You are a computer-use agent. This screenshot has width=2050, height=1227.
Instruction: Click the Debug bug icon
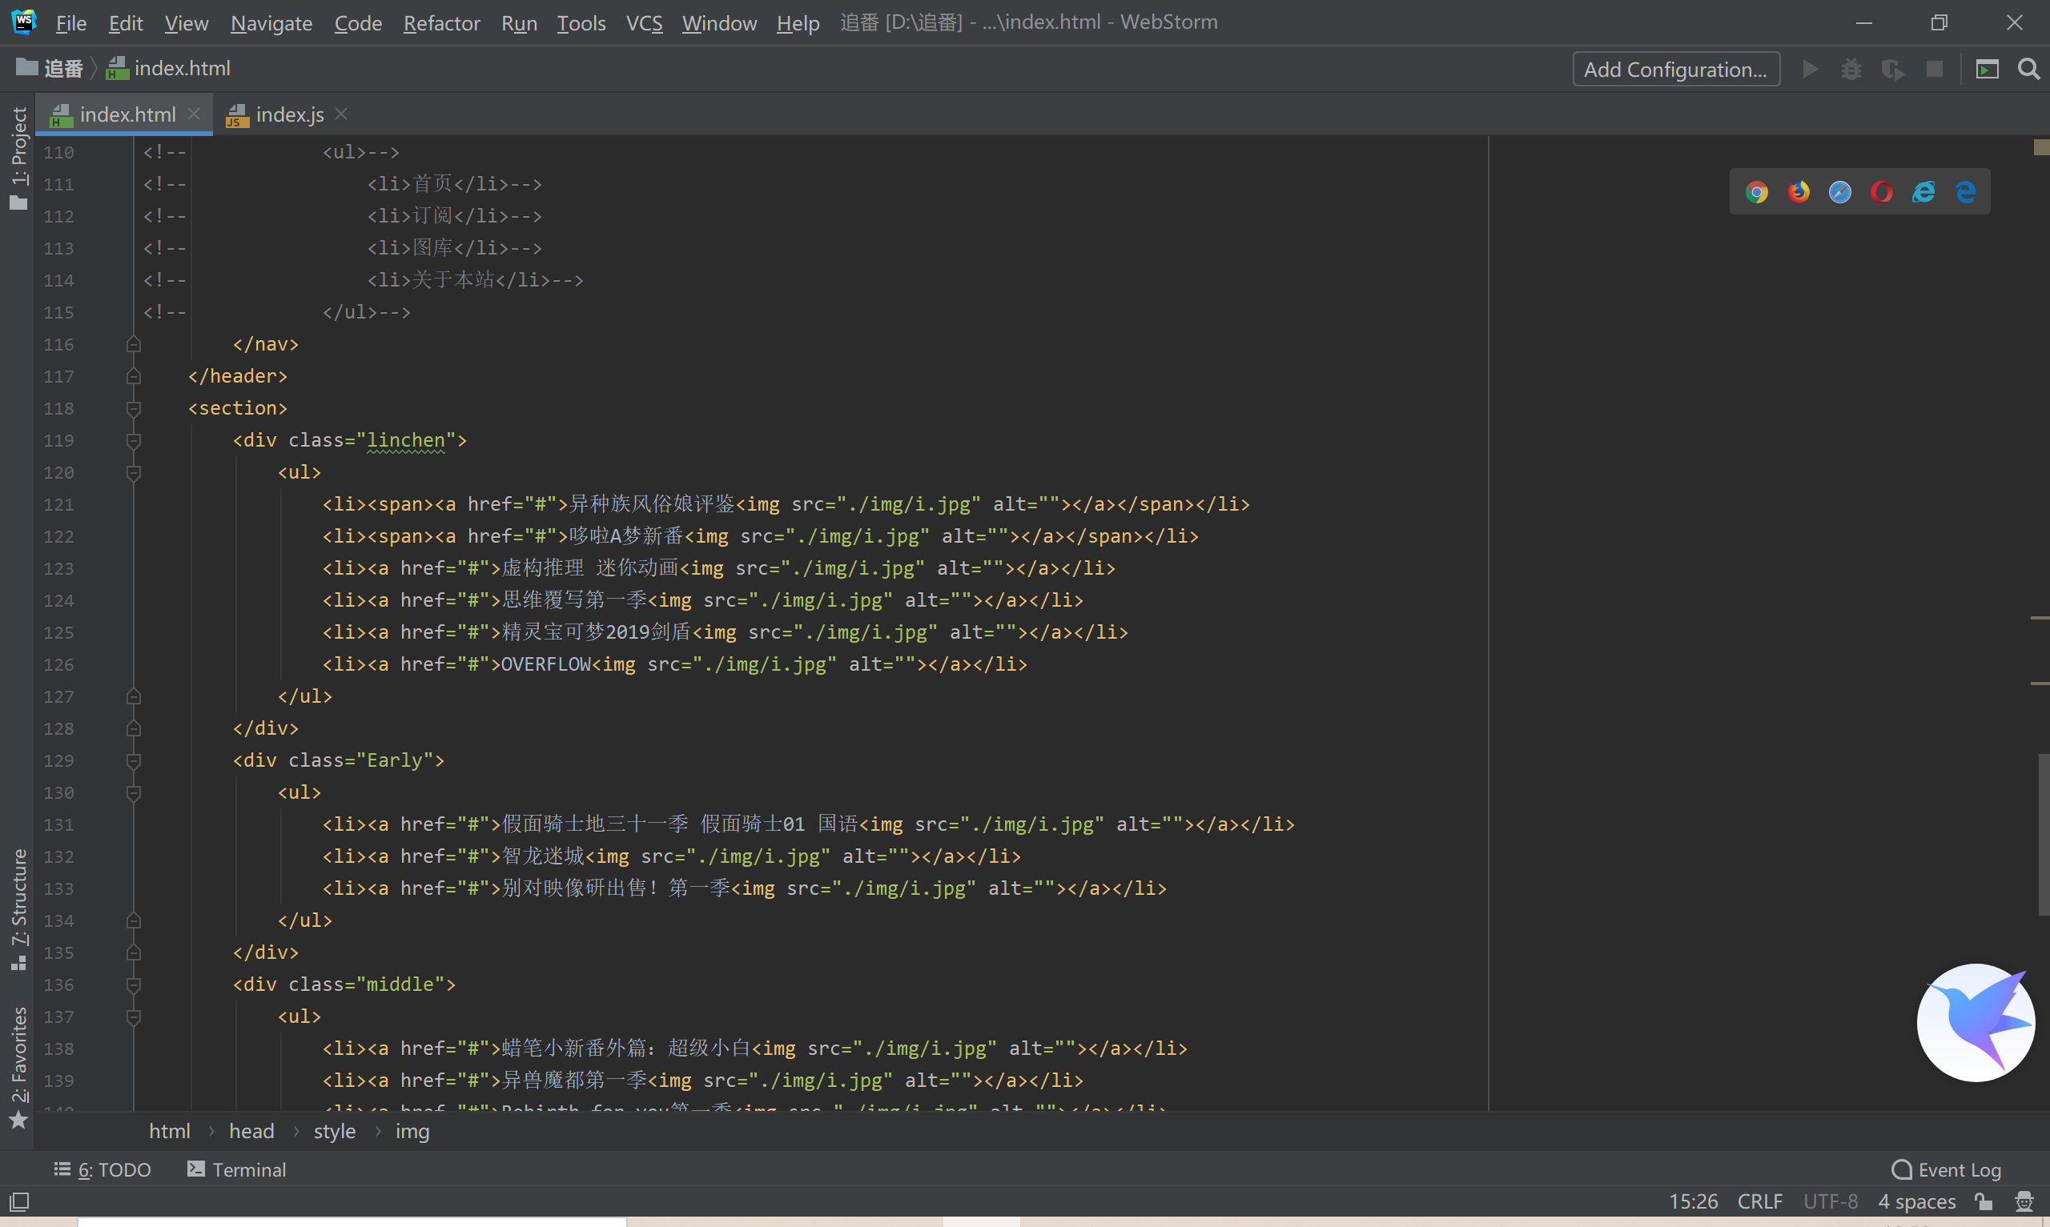pyautogui.click(x=1851, y=69)
